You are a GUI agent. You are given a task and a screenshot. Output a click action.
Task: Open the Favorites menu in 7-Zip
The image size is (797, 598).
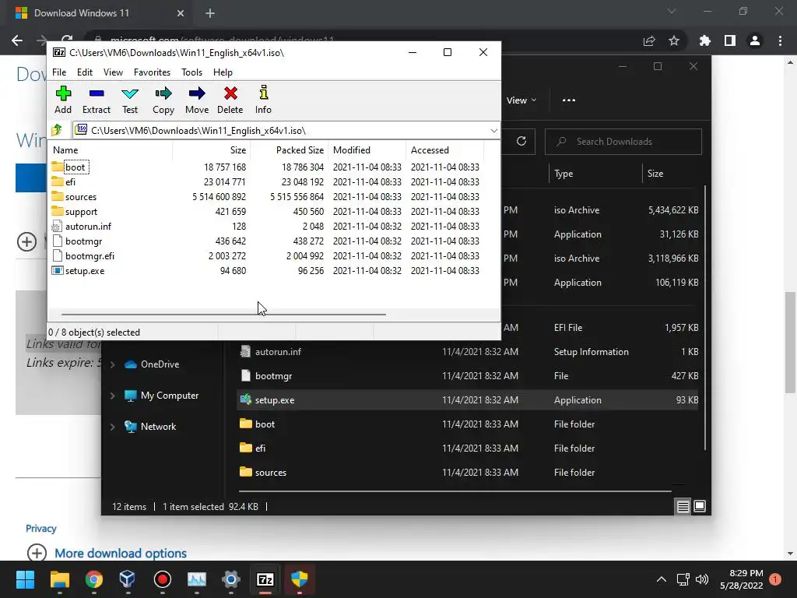[152, 72]
